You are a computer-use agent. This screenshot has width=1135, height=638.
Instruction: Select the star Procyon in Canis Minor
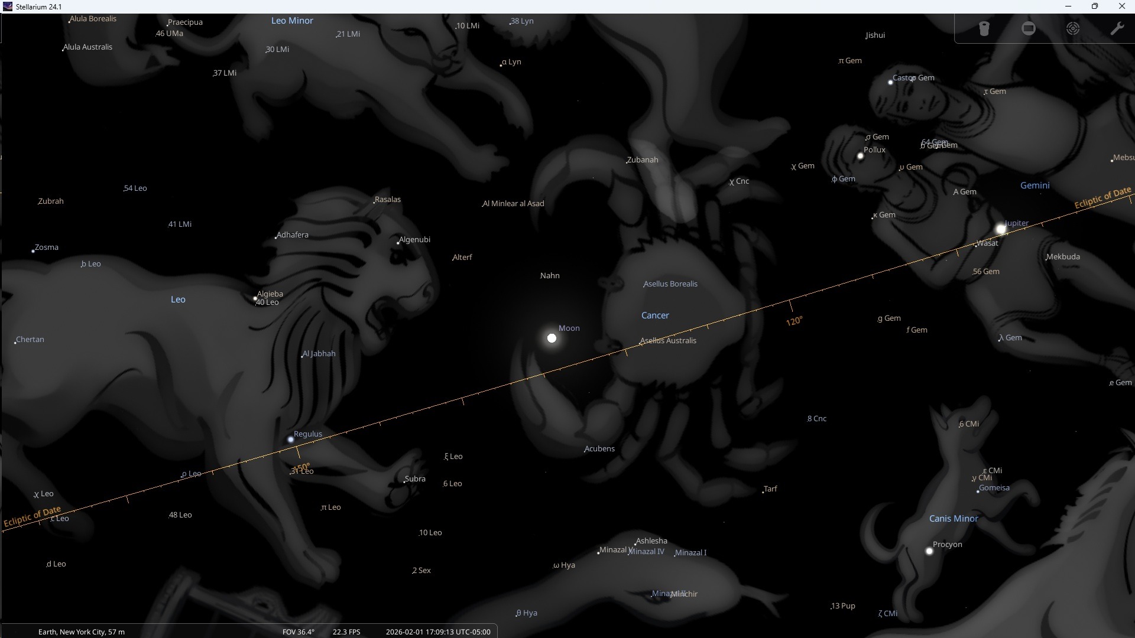click(x=929, y=551)
